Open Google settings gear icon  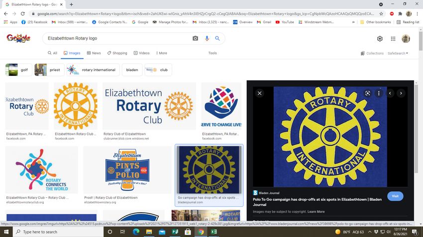click(x=380, y=39)
